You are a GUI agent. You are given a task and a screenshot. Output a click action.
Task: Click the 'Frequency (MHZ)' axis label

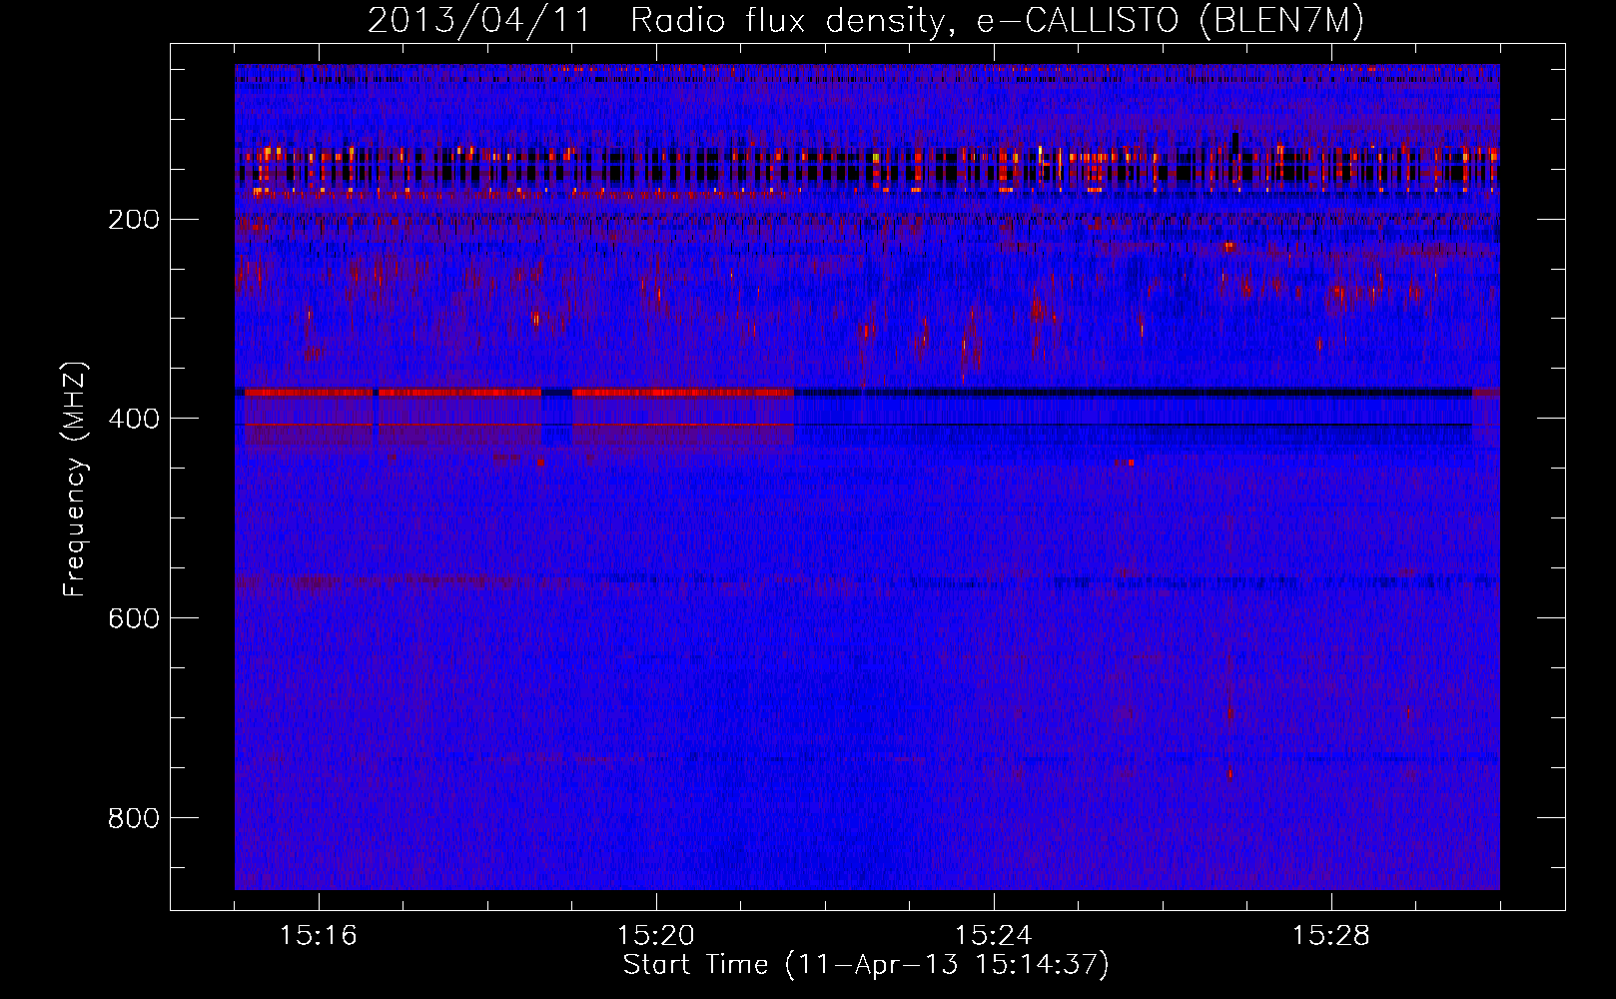click(75, 480)
